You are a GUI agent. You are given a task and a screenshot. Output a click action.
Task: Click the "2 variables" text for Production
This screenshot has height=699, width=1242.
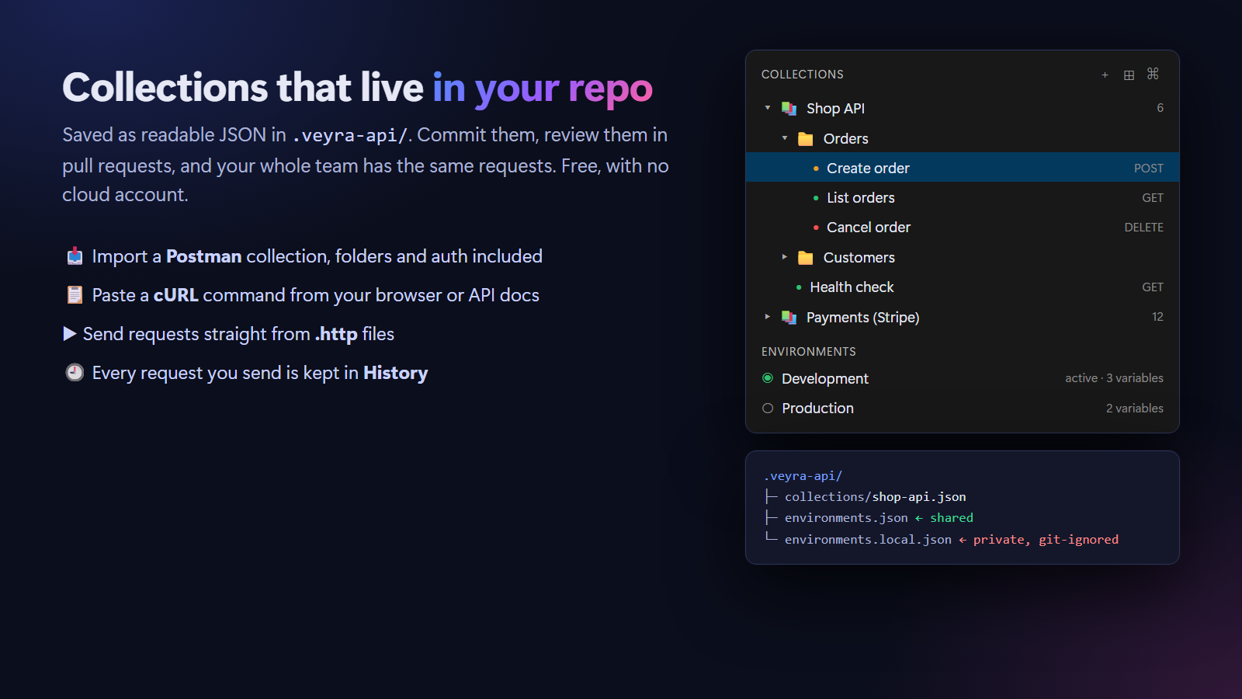(1134, 409)
